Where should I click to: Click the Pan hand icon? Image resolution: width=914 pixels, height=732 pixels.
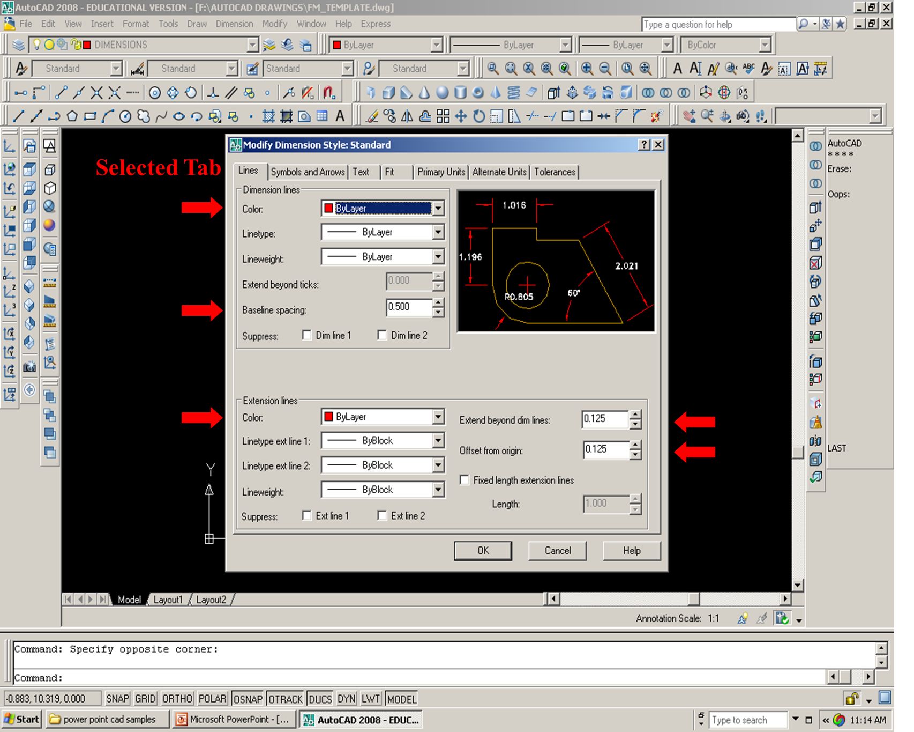[688, 116]
